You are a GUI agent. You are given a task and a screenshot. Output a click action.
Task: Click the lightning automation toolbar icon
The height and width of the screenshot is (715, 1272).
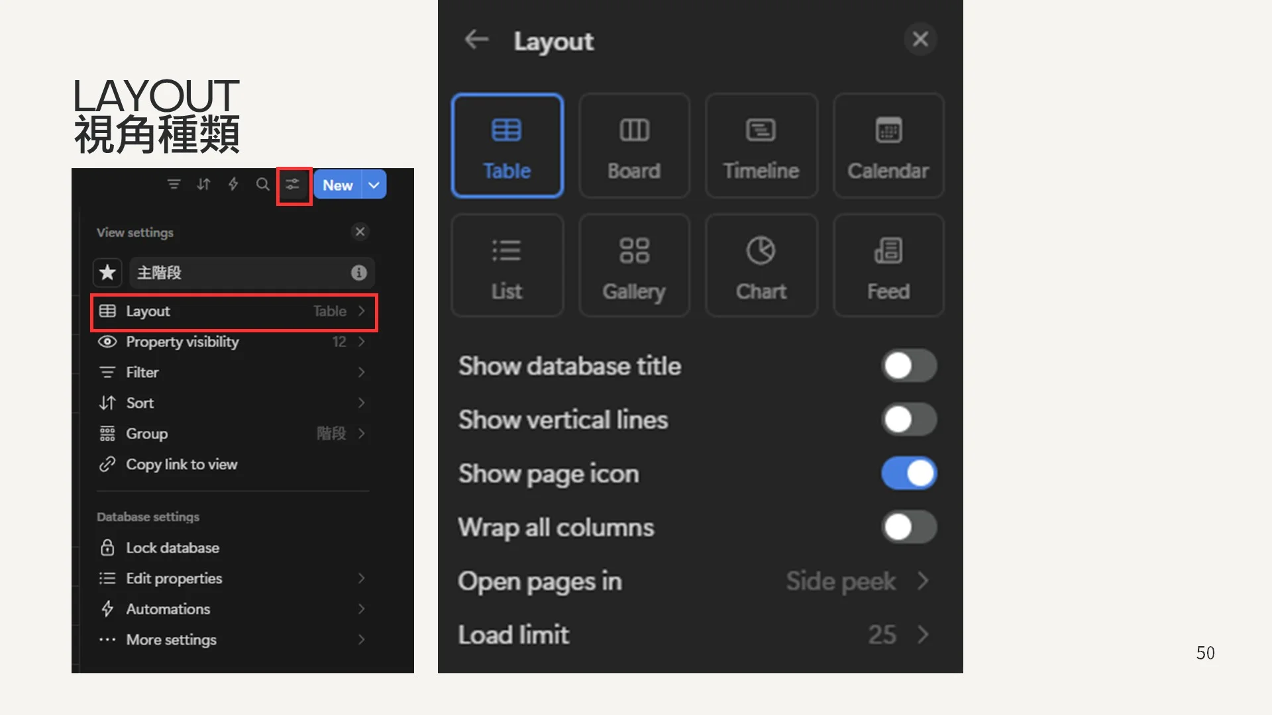[233, 185]
